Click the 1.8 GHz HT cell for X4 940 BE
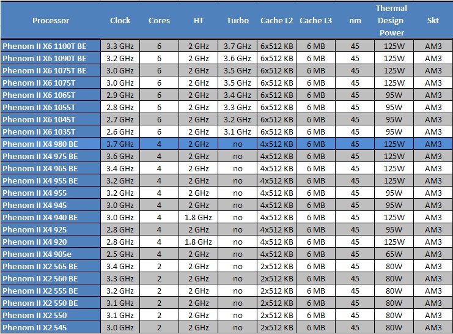 click(198, 217)
